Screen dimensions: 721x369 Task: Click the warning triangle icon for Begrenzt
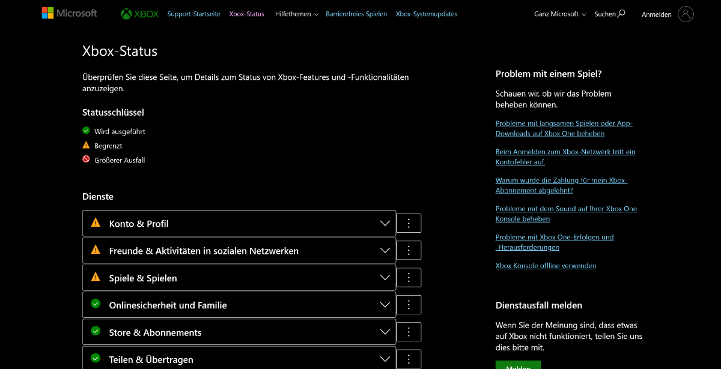[86, 145]
